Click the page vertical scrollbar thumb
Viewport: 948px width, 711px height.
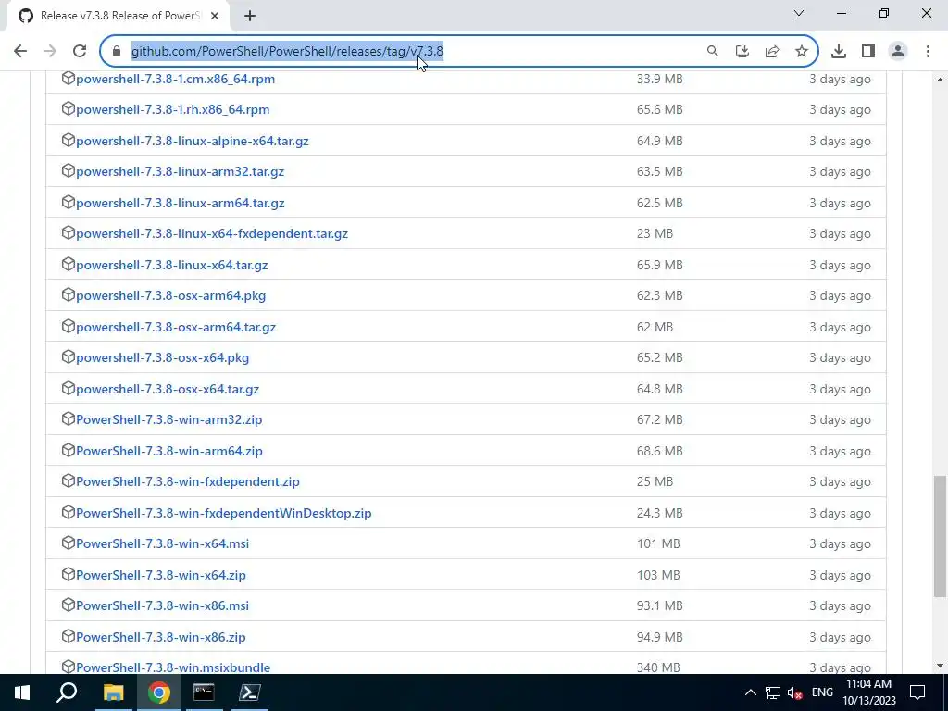point(940,536)
